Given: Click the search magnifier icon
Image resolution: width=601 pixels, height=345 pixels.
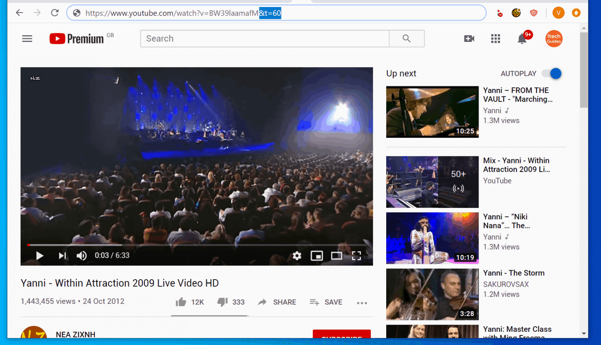Looking at the screenshot, I should point(406,38).
